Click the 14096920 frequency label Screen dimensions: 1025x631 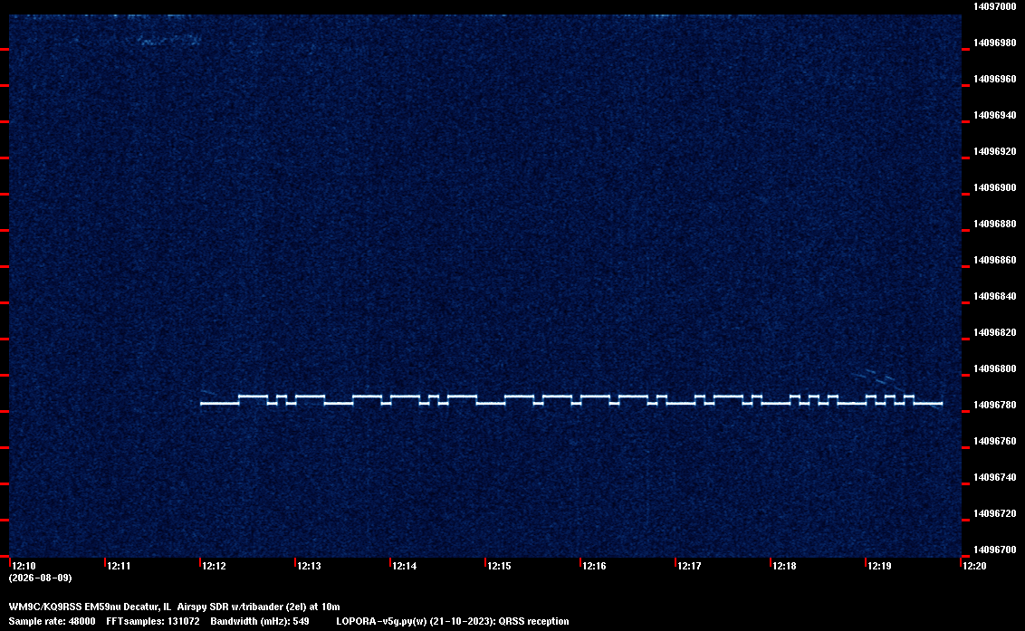pyautogui.click(x=994, y=151)
